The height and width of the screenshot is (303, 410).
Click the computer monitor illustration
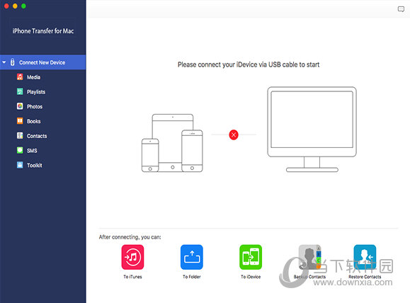click(x=312, y=130)
